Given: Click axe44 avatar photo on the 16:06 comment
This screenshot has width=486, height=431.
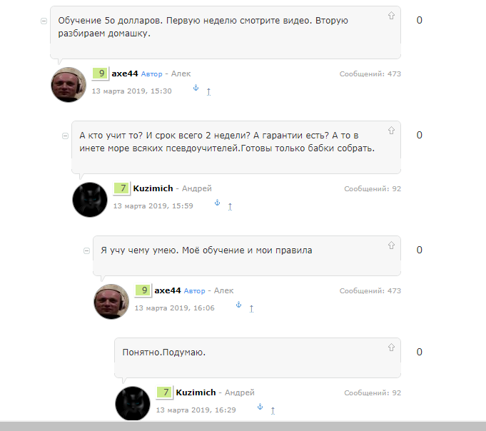Looking at the screenshot, I should pyautogui.click(x=111, y=301).
